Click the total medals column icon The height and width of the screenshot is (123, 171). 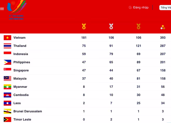coord(163,27)
